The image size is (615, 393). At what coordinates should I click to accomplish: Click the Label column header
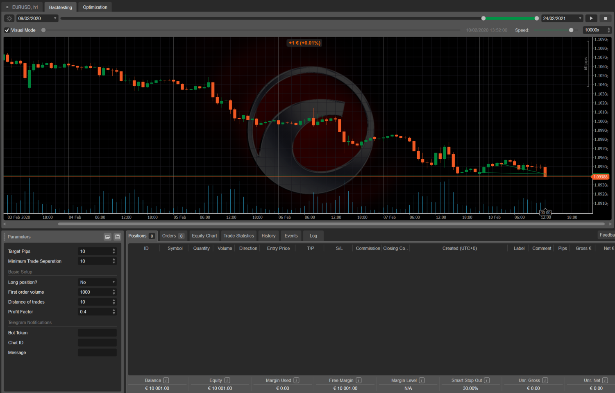(x=519, y=248)
